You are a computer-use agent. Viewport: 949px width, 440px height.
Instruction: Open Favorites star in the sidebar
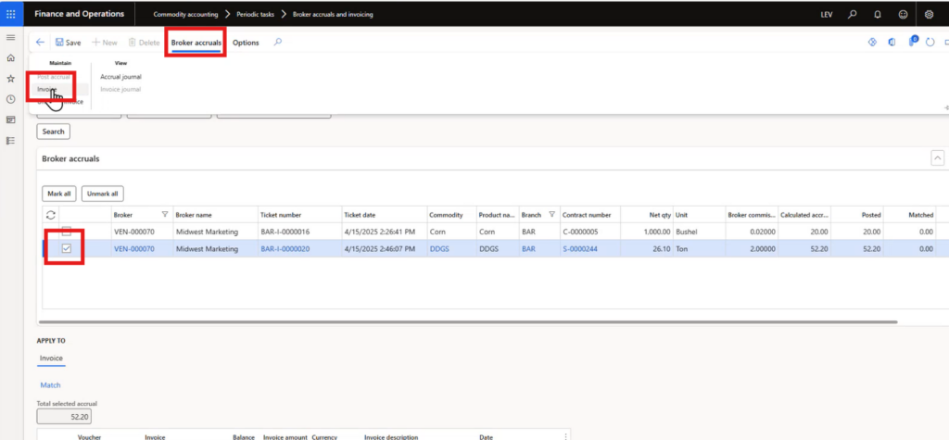[10, 79]
